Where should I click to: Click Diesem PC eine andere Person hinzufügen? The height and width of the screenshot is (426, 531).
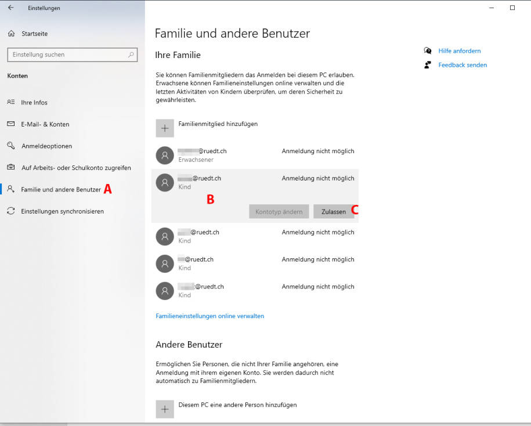pos(237,405)
